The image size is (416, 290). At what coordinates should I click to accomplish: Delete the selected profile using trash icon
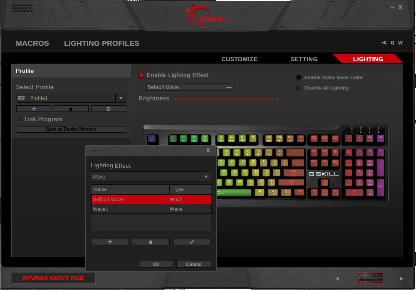tap(71, 109)
